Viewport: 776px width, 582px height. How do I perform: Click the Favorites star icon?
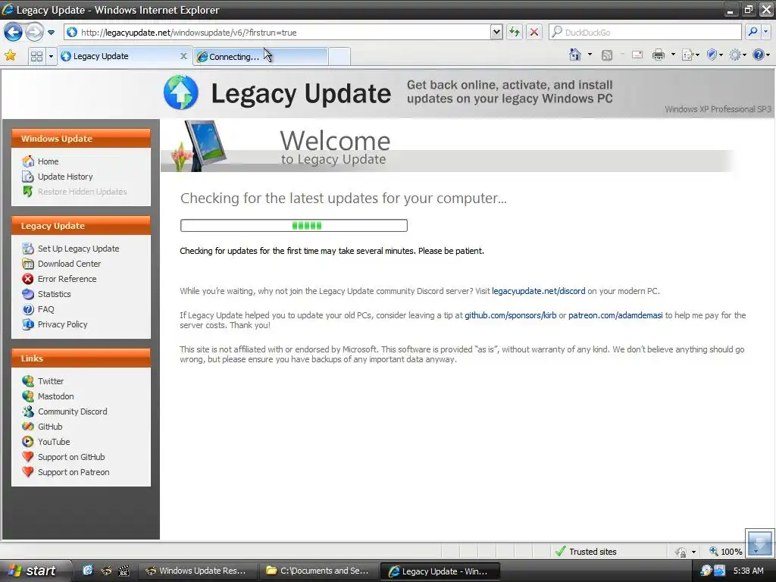(10, 55)
